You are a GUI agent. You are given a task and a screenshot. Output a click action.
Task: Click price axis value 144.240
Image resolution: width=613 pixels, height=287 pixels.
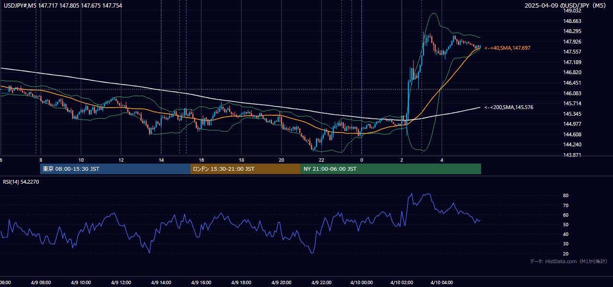coord(572,144)
